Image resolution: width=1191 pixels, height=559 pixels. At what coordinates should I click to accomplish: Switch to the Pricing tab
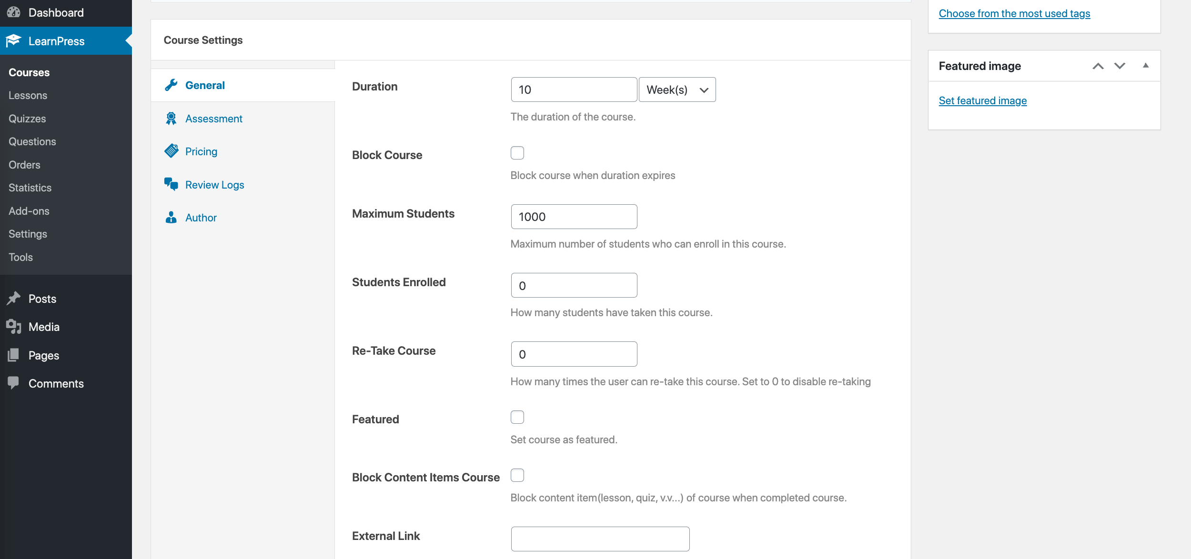coord(243,151)
